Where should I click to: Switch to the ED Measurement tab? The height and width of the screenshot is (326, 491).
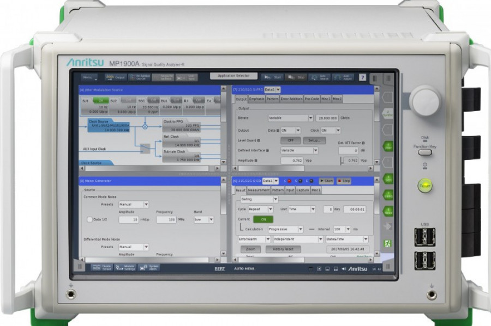pos(259,190)
